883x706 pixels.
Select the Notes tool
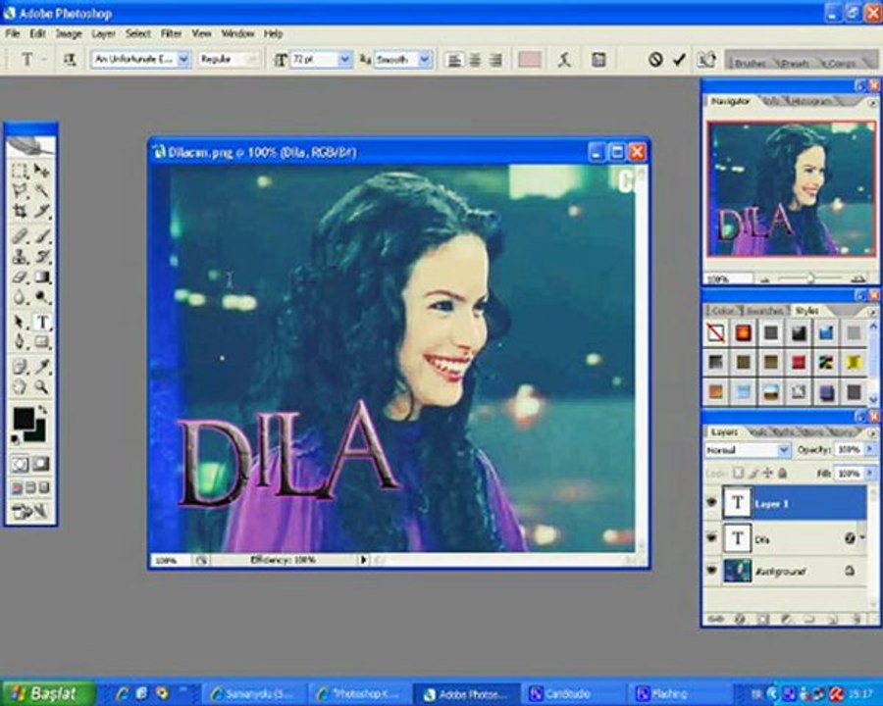coord(20,367)
